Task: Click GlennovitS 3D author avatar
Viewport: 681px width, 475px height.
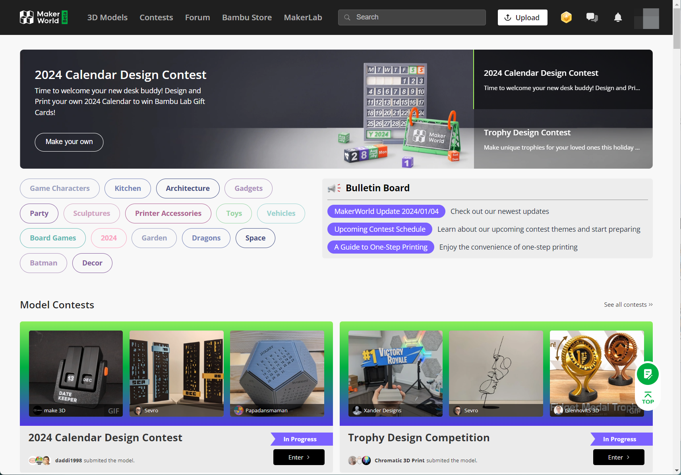Action: (559, 410)
